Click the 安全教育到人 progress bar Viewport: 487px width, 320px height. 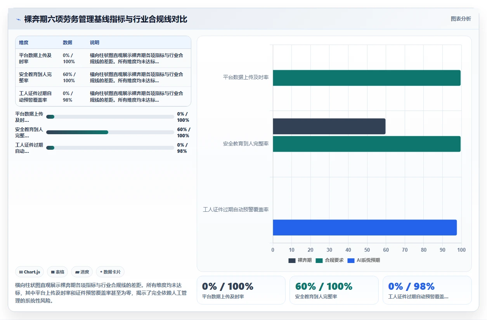pyautogui.click(x=110, y=132)
